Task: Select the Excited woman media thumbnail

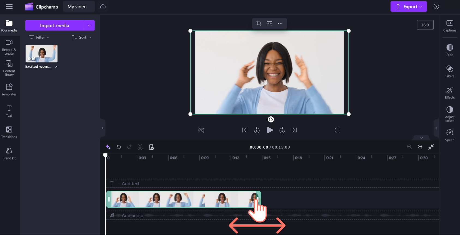Action: (41, 54)
